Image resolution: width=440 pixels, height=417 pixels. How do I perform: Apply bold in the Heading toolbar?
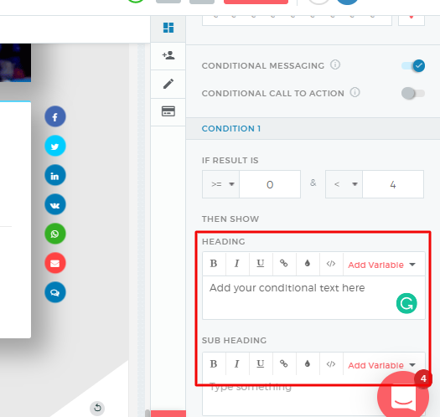(214, 264)
